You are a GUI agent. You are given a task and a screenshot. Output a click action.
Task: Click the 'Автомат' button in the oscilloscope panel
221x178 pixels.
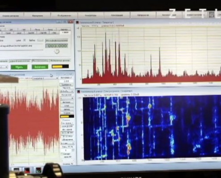click(67, 102)
